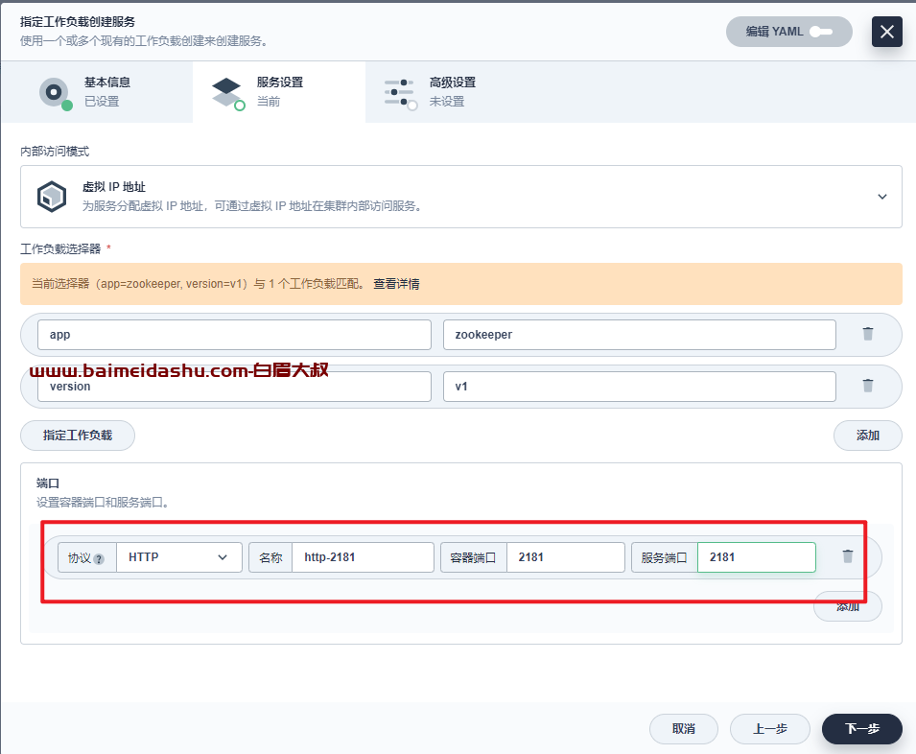Click the 虚拟 IP 地址 cube icon

[x=52, y=197]
